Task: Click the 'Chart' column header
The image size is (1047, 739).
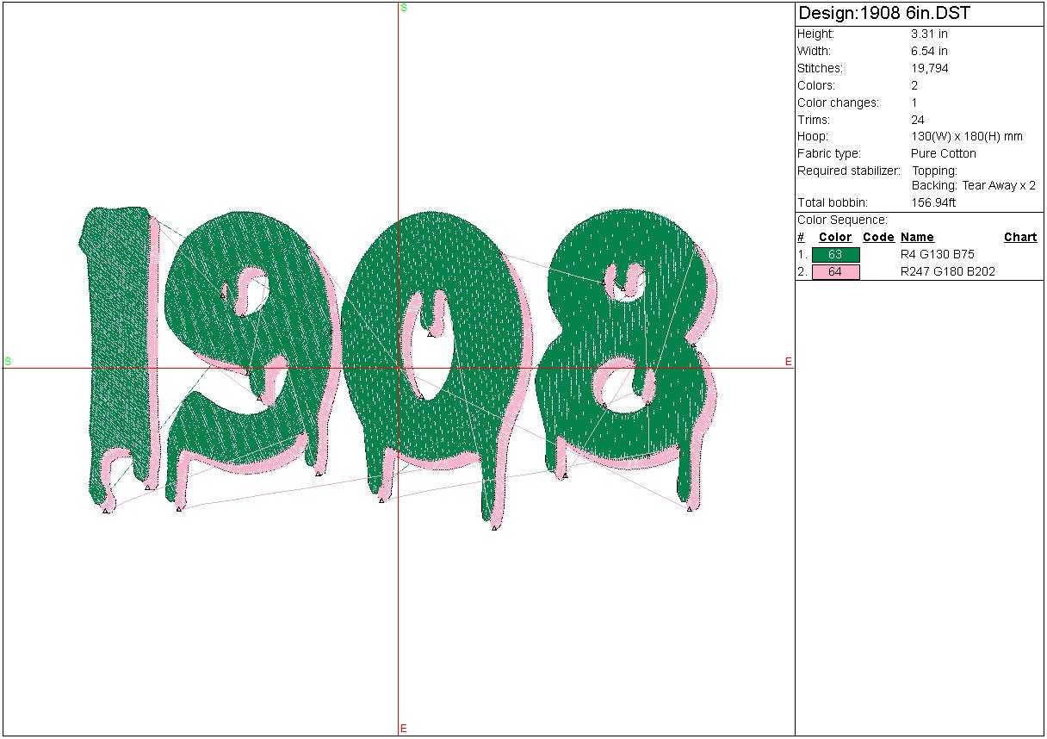Action: (1020, 237)
